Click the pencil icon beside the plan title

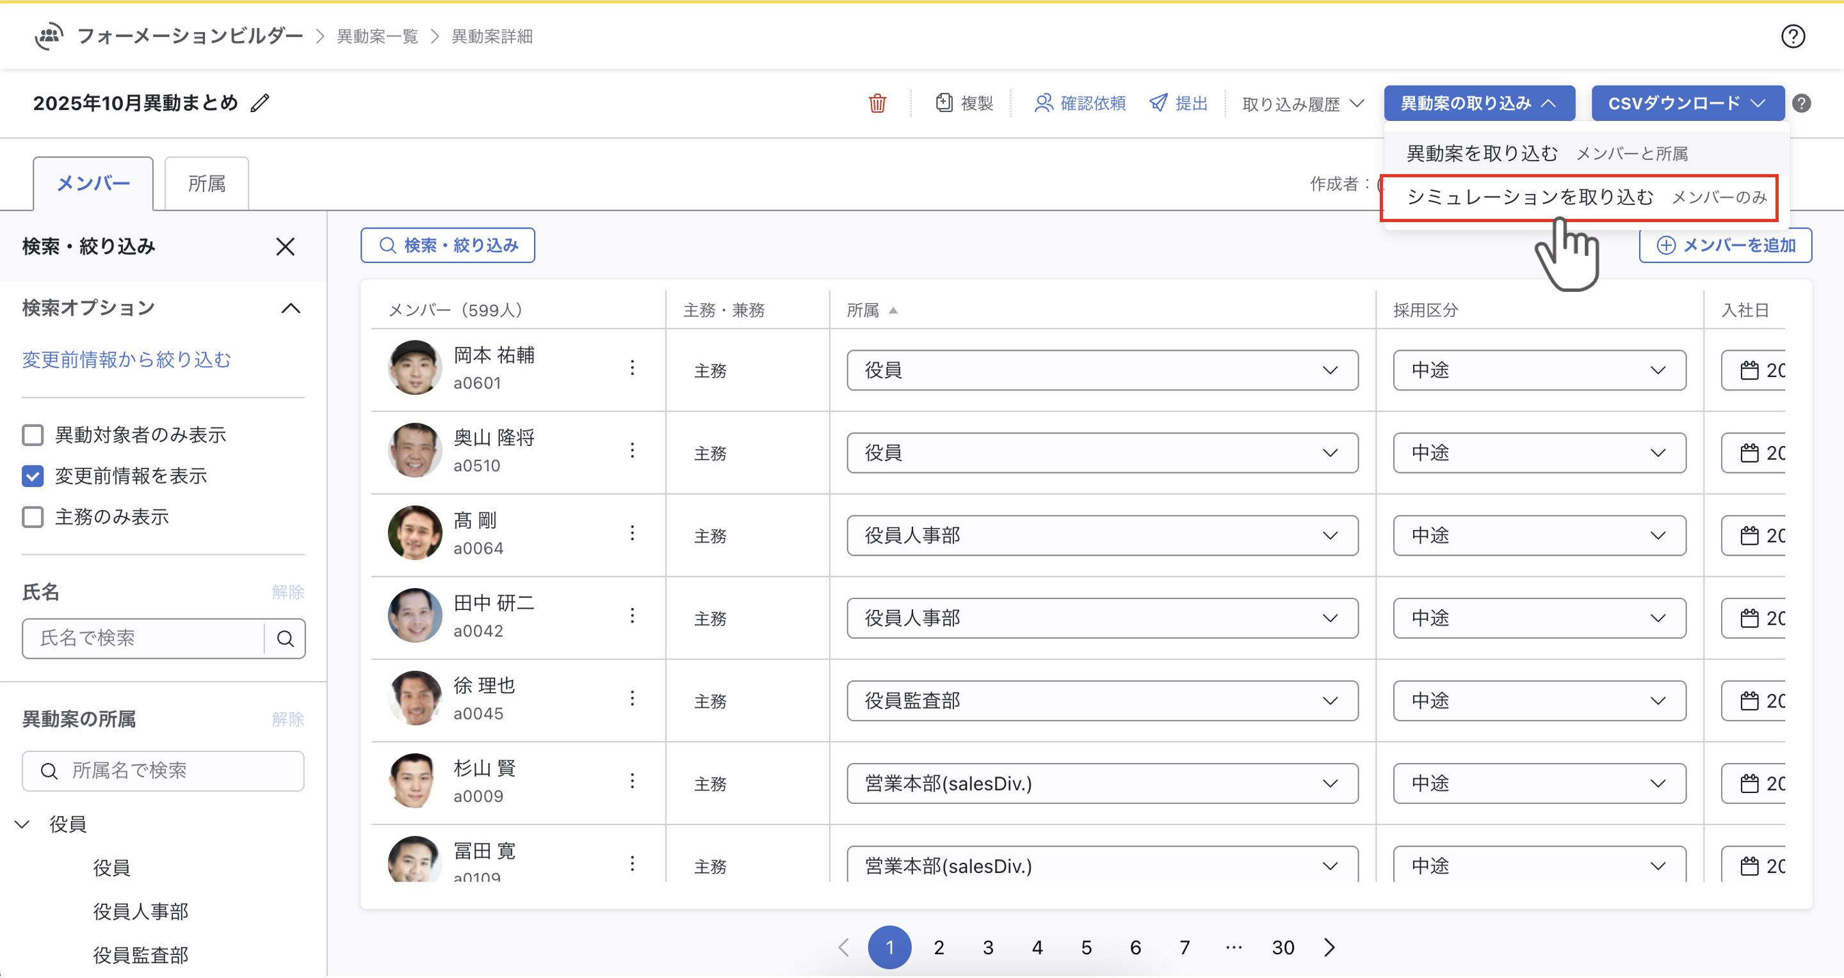pos(261,104)
